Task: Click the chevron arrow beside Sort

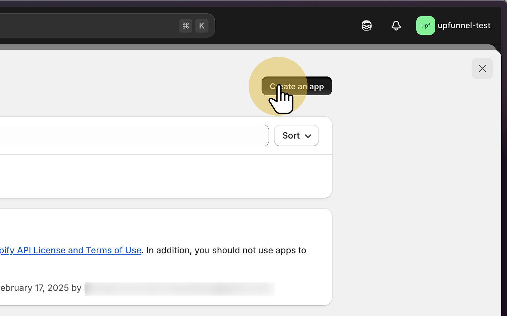Action: (x=308, y=136)
